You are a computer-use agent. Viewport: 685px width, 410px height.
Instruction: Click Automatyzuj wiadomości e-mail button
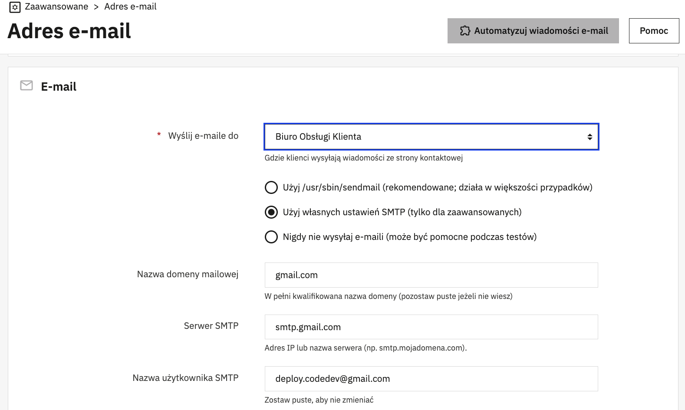pyautogui.click(x=533, y=31)
